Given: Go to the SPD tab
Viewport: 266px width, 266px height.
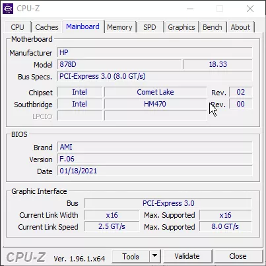Looking at the screenshot, I should (x=150, y=27).
